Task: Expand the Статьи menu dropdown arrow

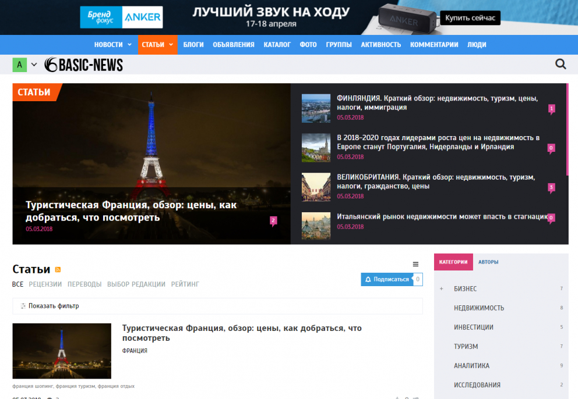Action: point(171,45)
